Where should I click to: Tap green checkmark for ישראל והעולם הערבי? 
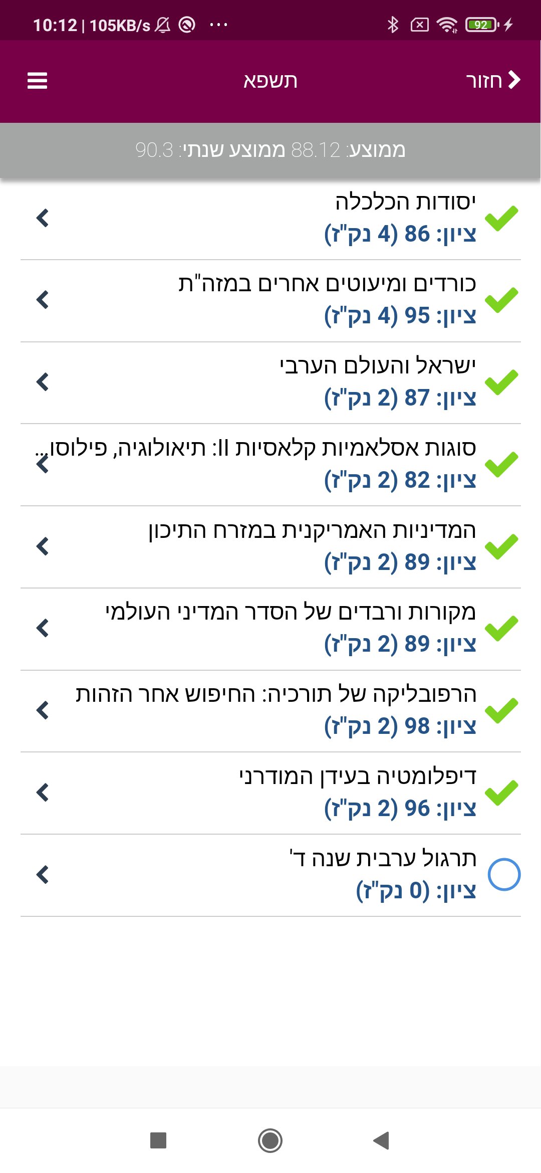(501, 382)
